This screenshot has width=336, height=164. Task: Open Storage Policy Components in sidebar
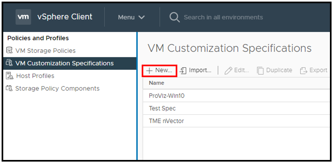click(x=57, y=88)
